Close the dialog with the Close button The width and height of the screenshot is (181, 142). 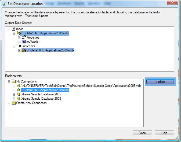[142, 133]
